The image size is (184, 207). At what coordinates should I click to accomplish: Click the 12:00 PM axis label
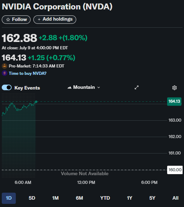[86, 183]
